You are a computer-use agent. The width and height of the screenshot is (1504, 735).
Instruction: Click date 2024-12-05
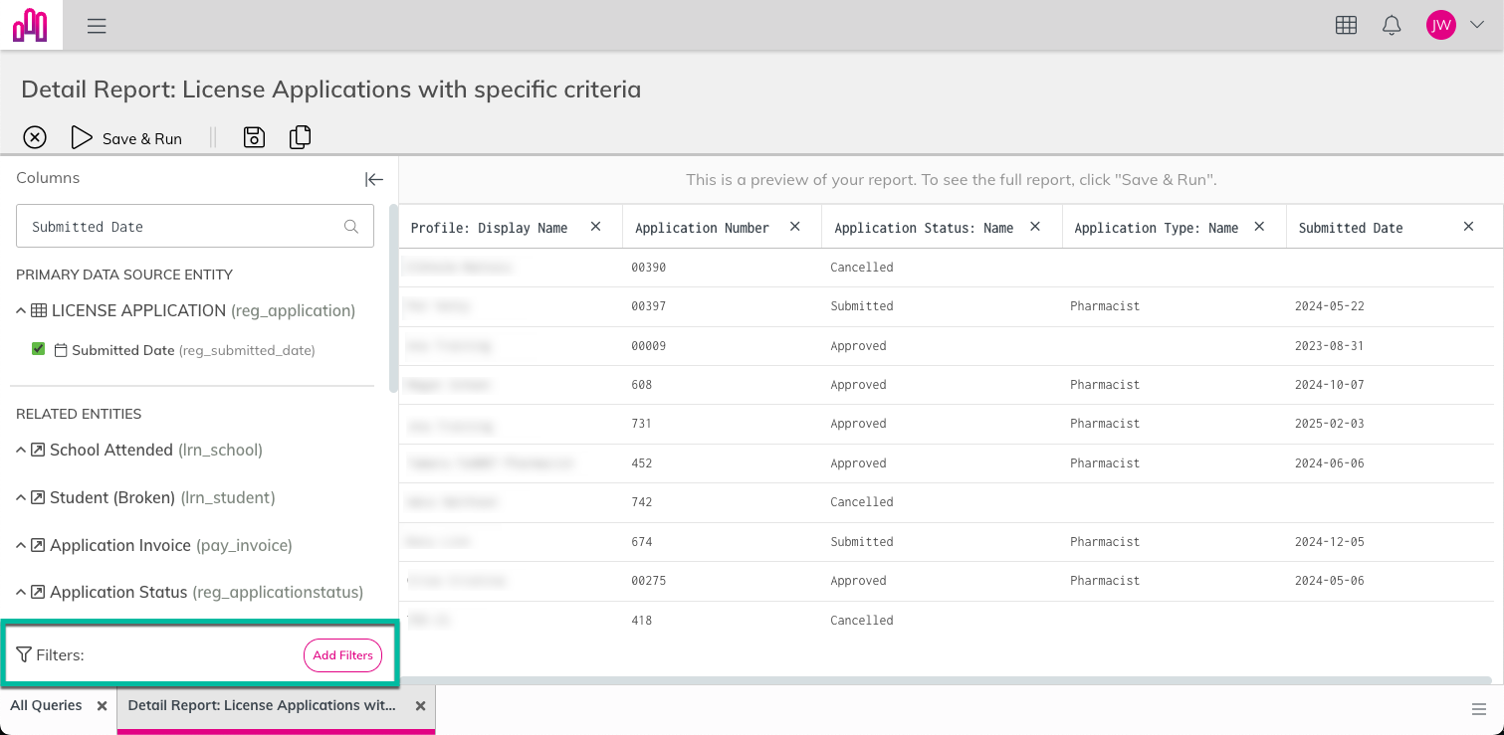pyautogui.click(x=1329, y=542)
